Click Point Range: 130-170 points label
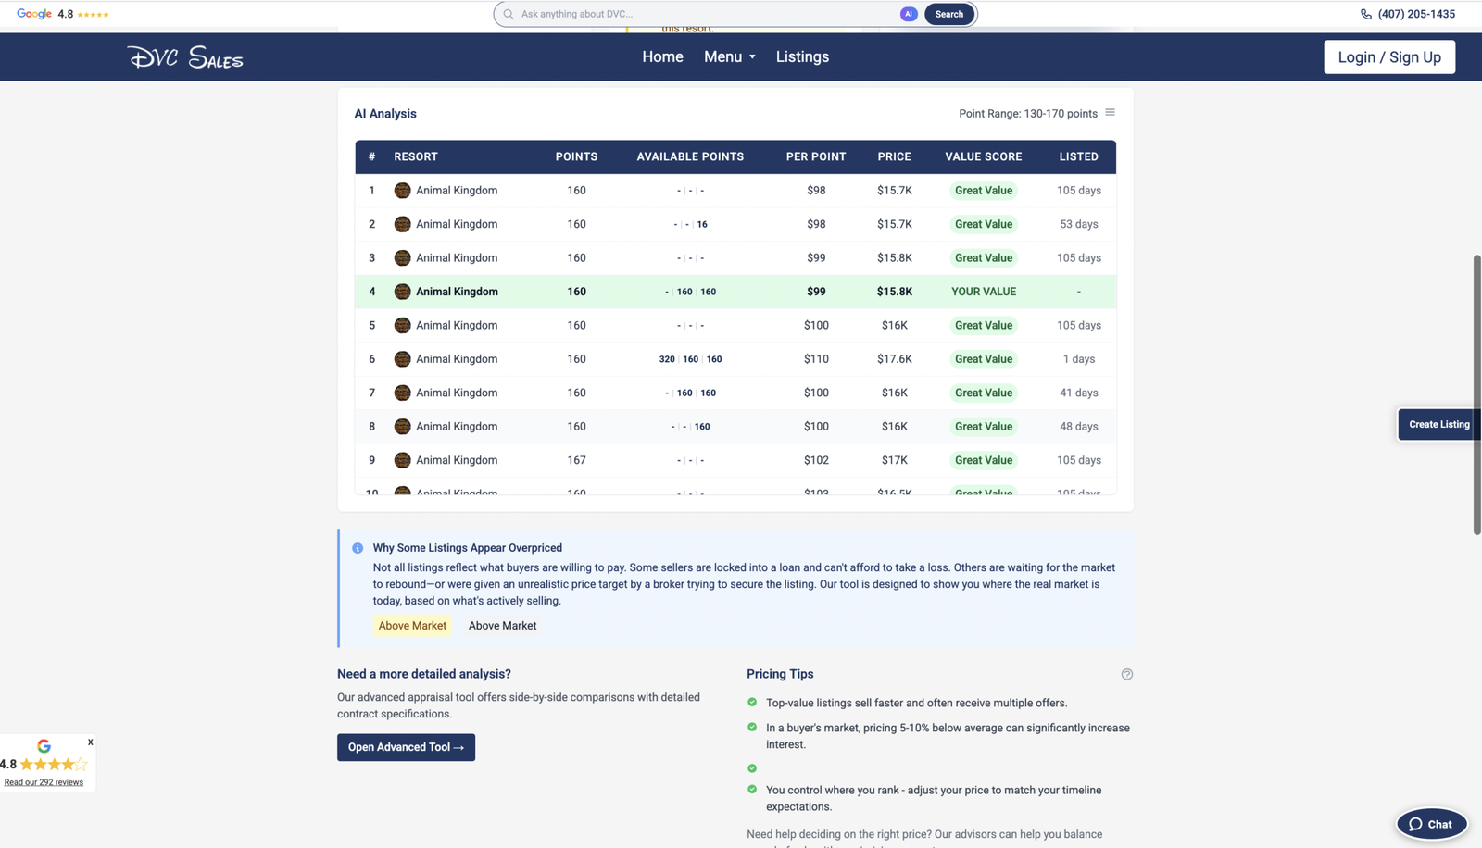The image size is (1482, 848). [x=1028, y=114]
